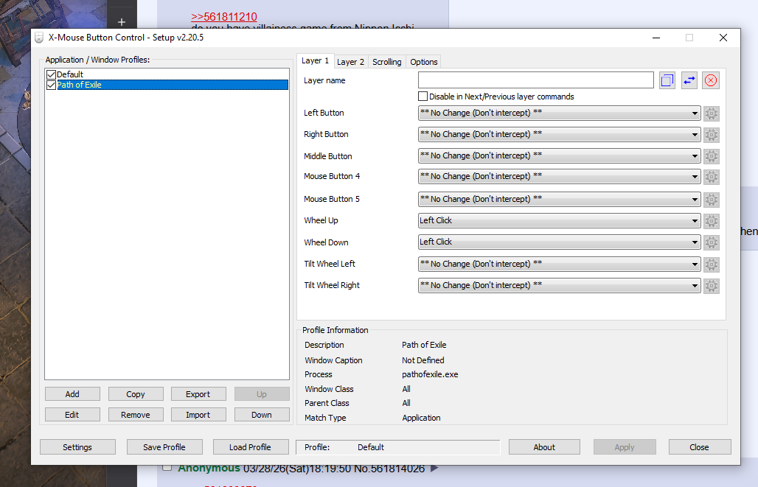The height and width of the screenshot is (487, 758).
Task: Click the X-Mouse Button Control title bar icon
Action: click(x=39, y=38)
